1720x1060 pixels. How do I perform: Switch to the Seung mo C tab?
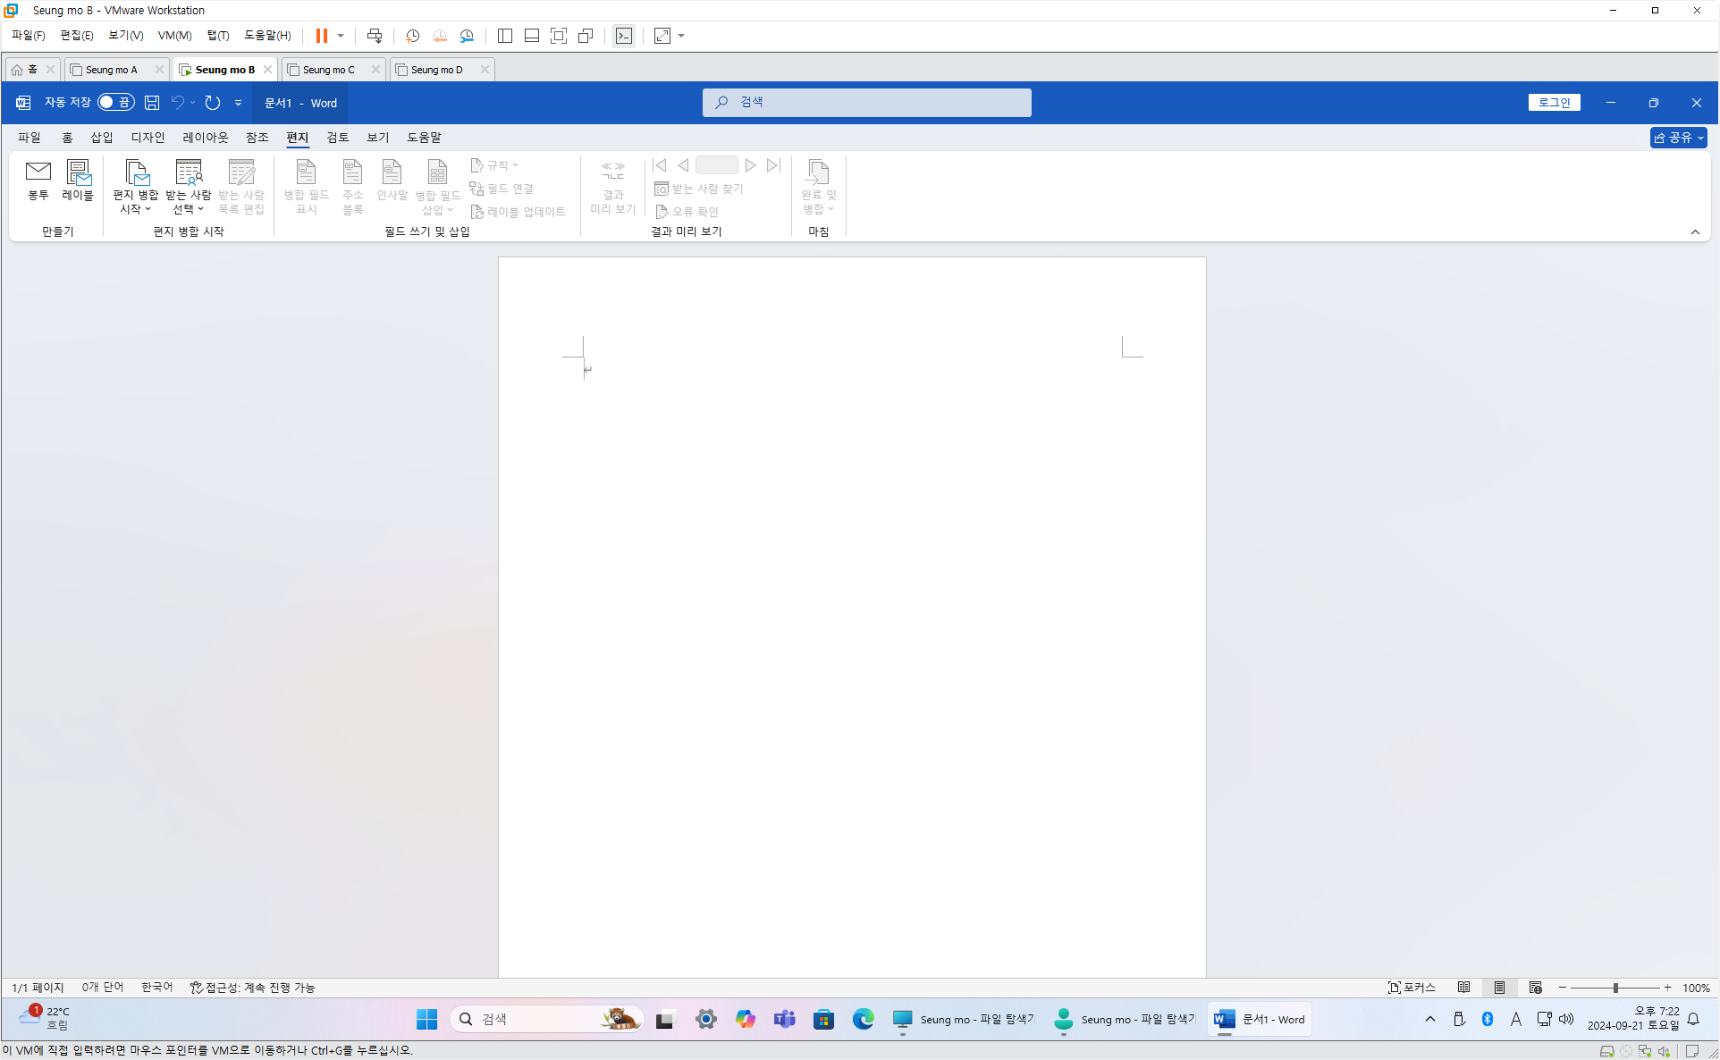pyautogui.click(x=328, y=70)
